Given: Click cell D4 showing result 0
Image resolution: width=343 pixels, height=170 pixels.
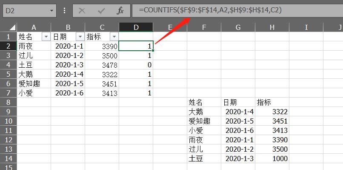Looking at the screenshot, I should [x=136, y=65].
